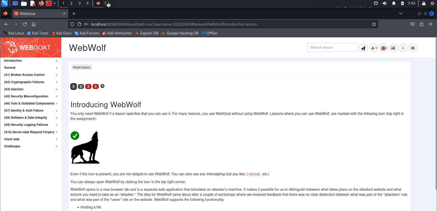This screenshot has height=211, width=437.
Task: Open (A9) Security Logging Failures menu
Action: click(x=31, y=125)
